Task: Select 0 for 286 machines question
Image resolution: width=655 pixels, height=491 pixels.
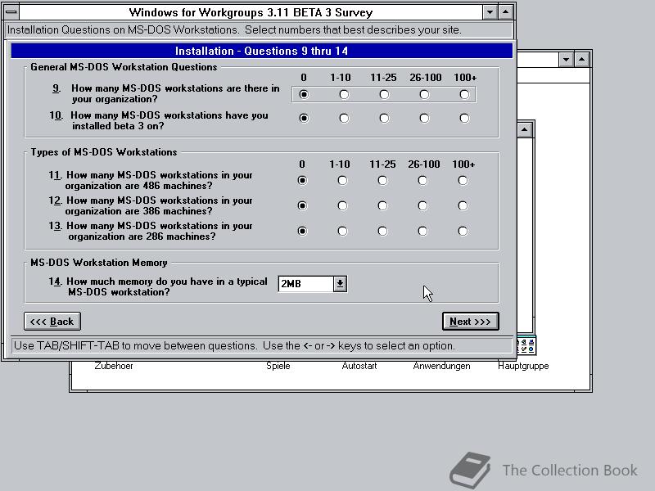Action: click(x=302, y=231)
